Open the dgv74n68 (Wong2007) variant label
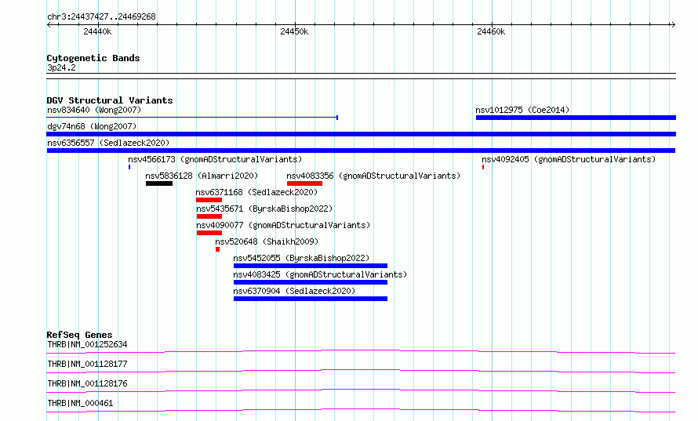 [92, 126]
